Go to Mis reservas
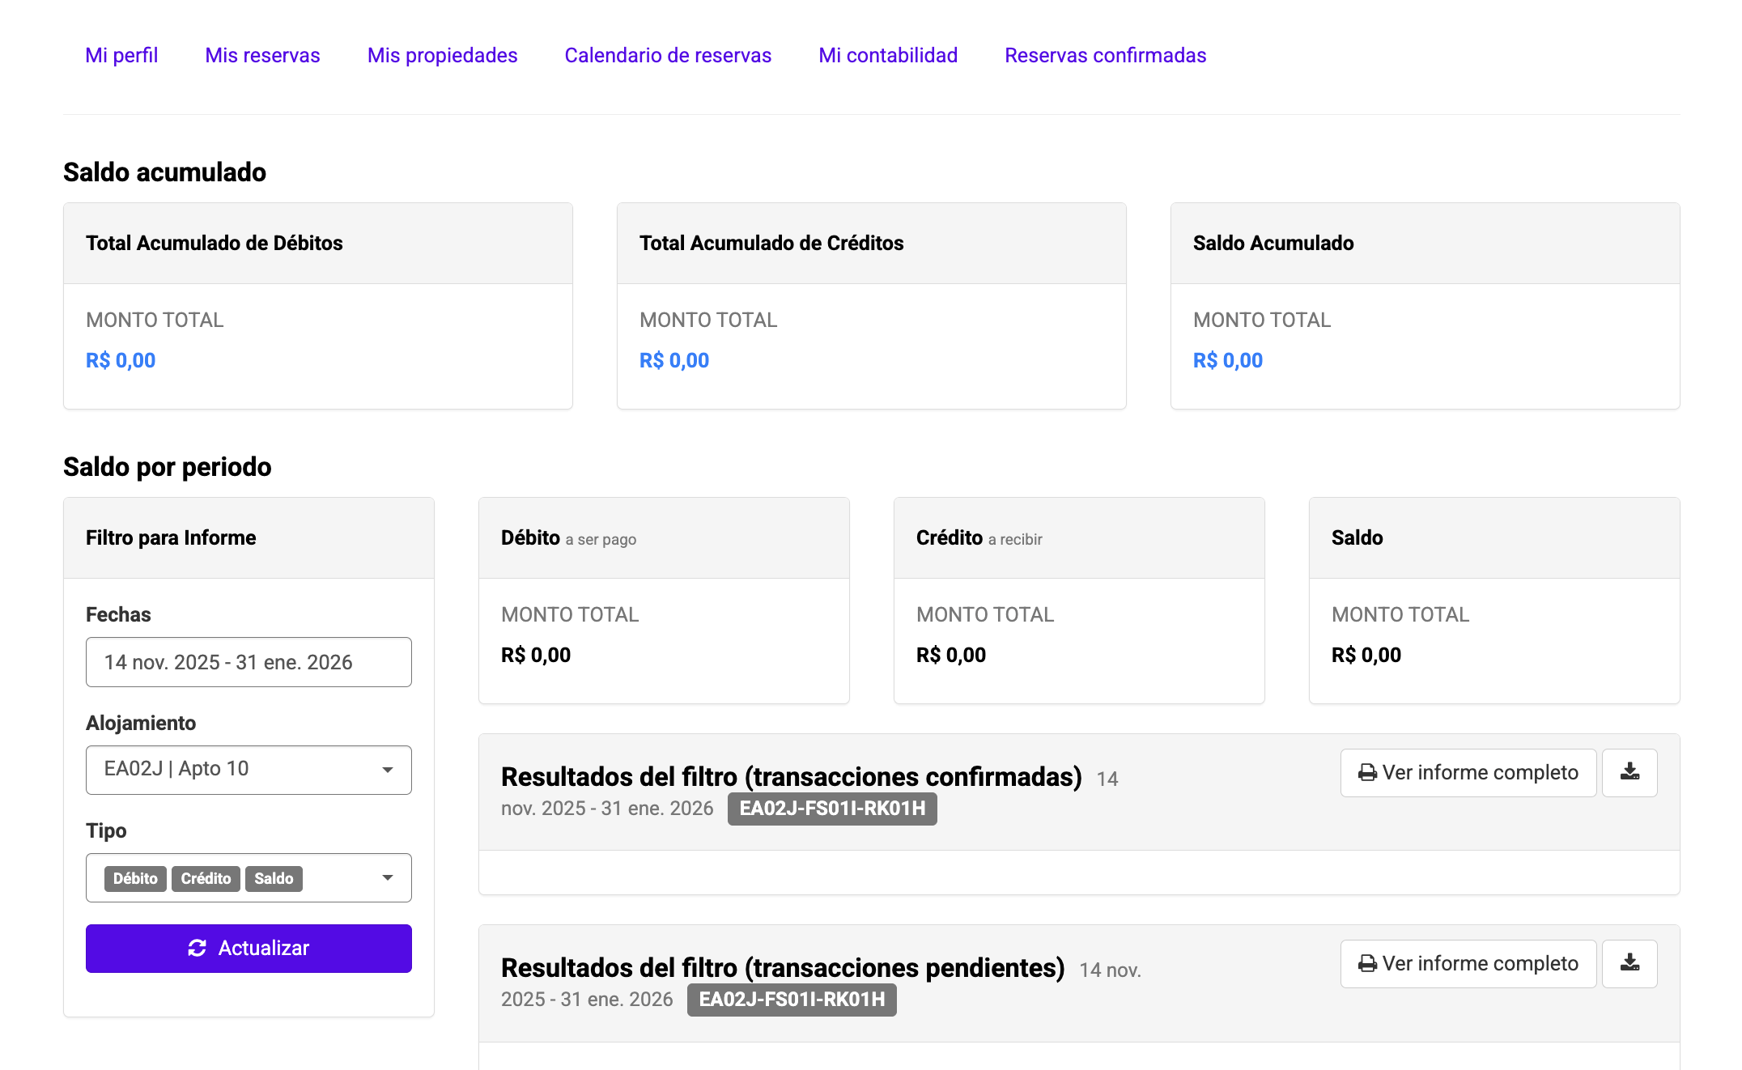Viewport: 1742px width, 1070px height. pyautogui.click(x=262, y=55)
